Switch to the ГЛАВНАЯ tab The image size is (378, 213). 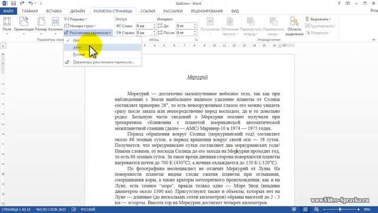[x=30, y=11]
